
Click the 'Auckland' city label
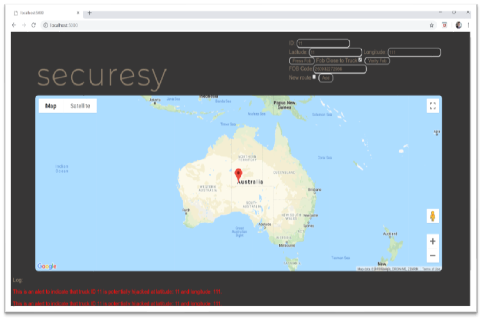[390, 234]
